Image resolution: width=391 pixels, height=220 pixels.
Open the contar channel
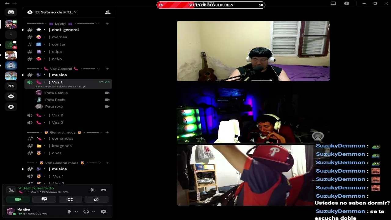click(x=68, y=44)
